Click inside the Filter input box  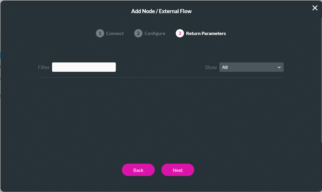(x=84, y=67)
